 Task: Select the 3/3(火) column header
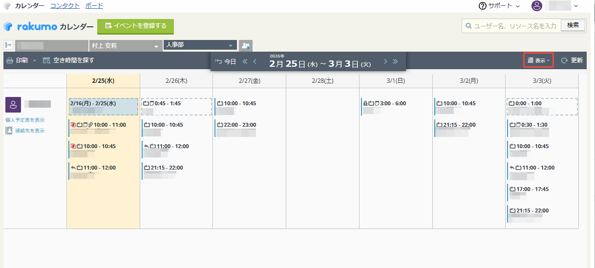click(x=542, y=80)
